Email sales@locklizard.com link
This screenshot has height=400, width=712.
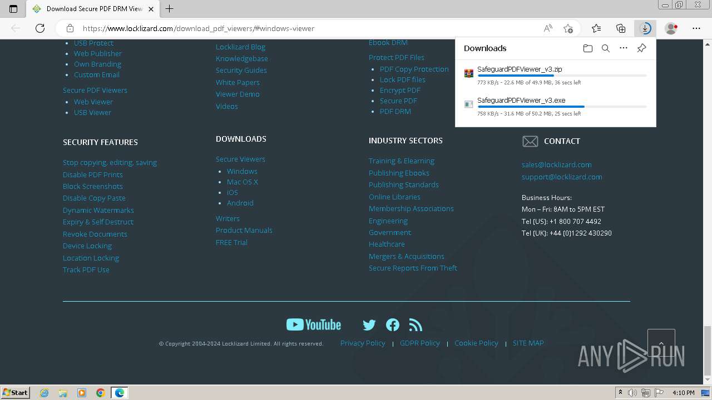[x=557, y=164]
